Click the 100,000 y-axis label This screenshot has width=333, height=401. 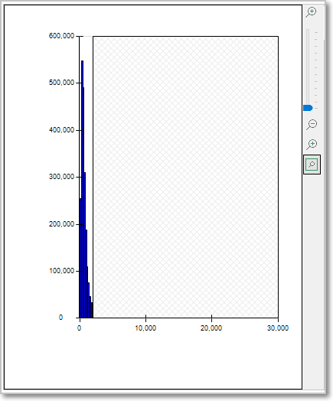coord(61,271)
